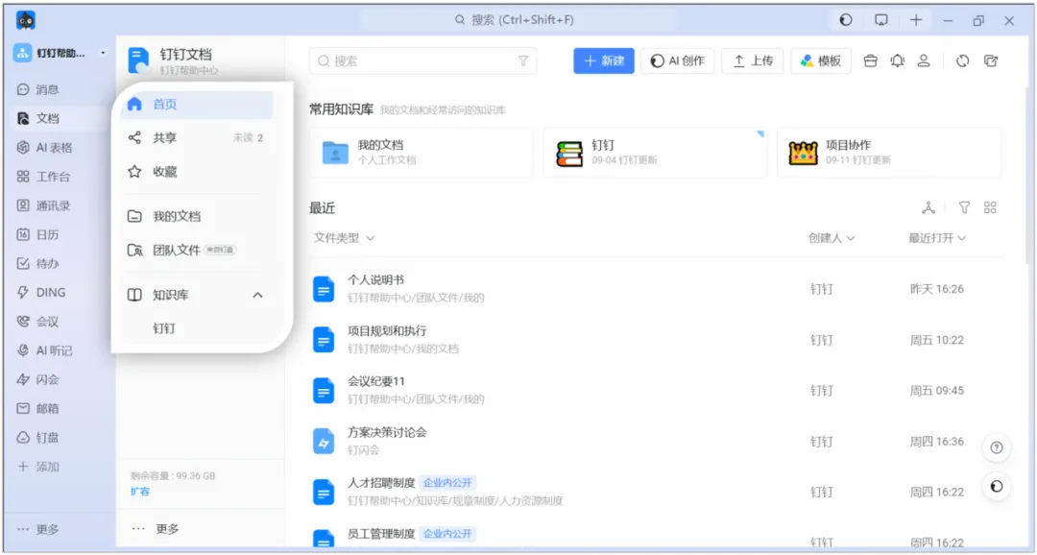The width and height of the screenshot is (1037, 555).
Task: Click the filter funnel icon above 最近 list
Action: tap(964, 207)
